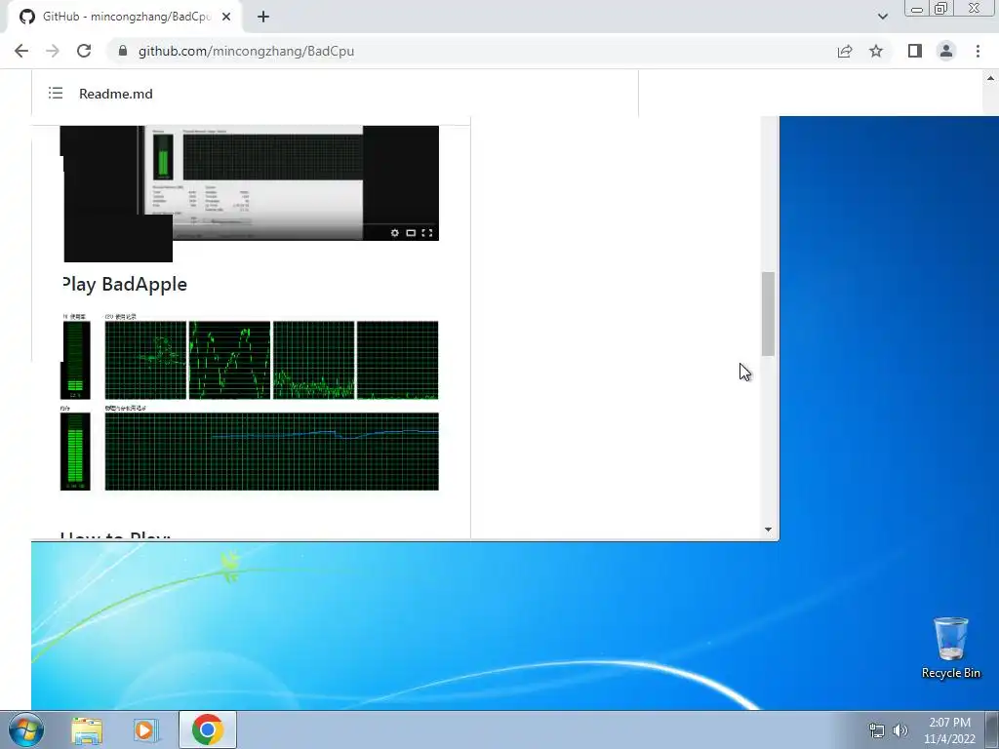999x749 pixels.
Task: Click the page scrollbar thumb
Action: click(769, 313)
